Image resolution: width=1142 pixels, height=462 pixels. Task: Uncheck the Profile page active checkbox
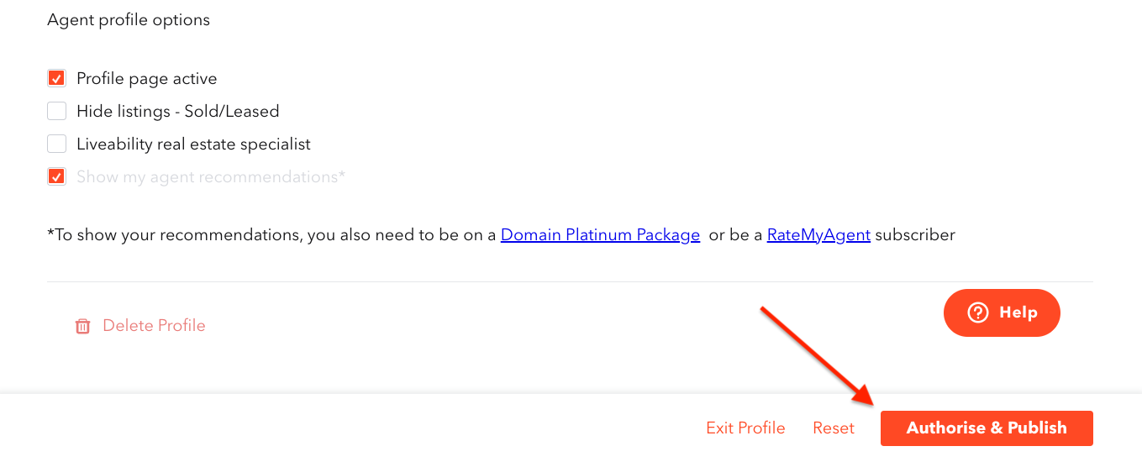(56, 78)
